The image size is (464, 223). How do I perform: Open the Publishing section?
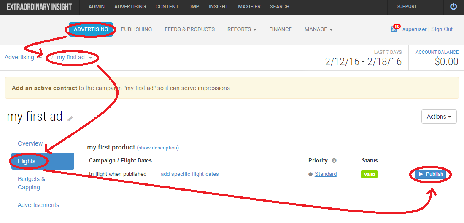click(136, 29)
